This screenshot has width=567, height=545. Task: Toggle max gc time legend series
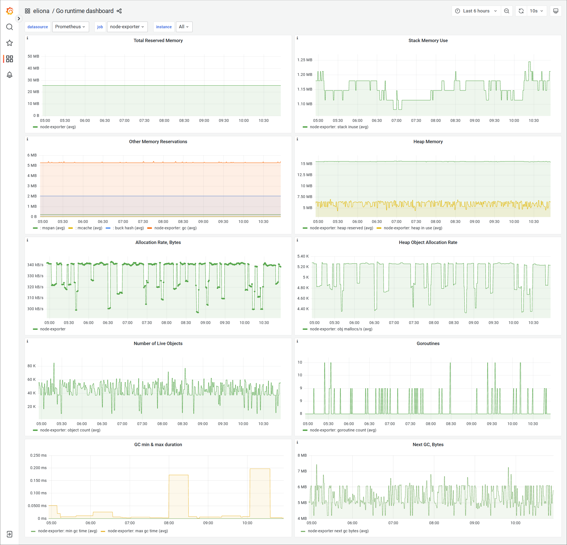click(x=138, y=531)
